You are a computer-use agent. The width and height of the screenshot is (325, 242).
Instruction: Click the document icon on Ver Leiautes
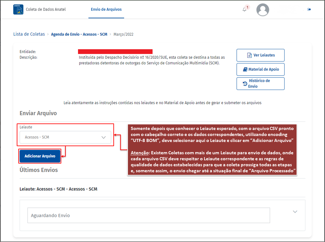pos(249,55)
